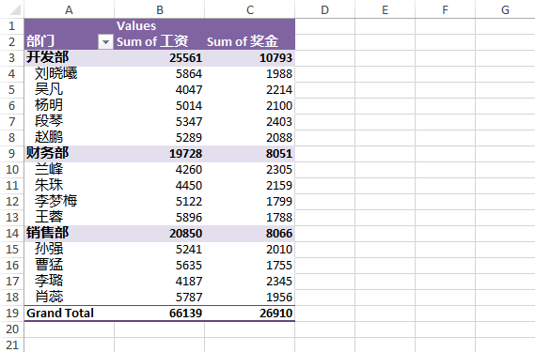Click the Sum of 奖金 header

tap(243, 41)
